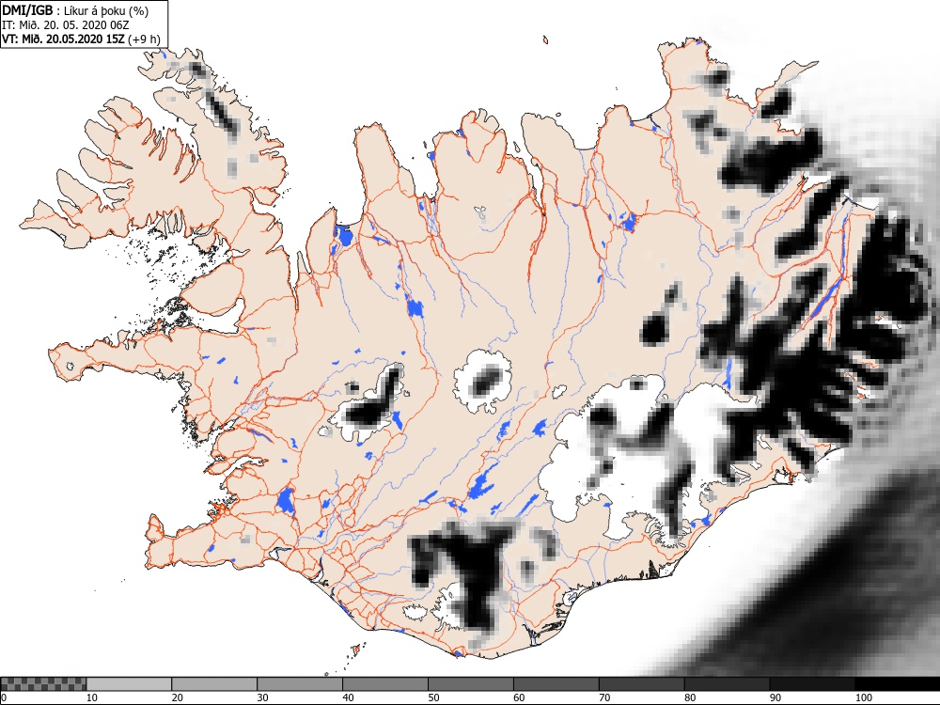
Task: Select the 80–90% near-black legend swatch
Action: [x=728, y=684]
